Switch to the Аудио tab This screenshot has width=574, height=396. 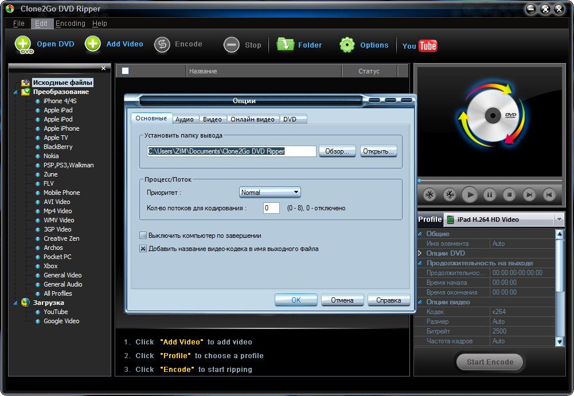(185, 119)
